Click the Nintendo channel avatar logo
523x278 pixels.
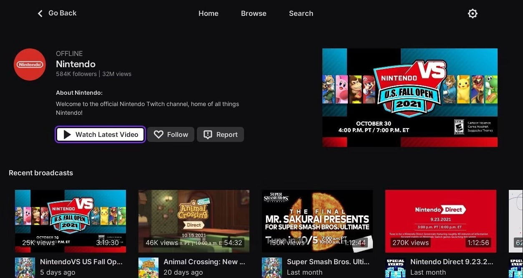point(30,64)
